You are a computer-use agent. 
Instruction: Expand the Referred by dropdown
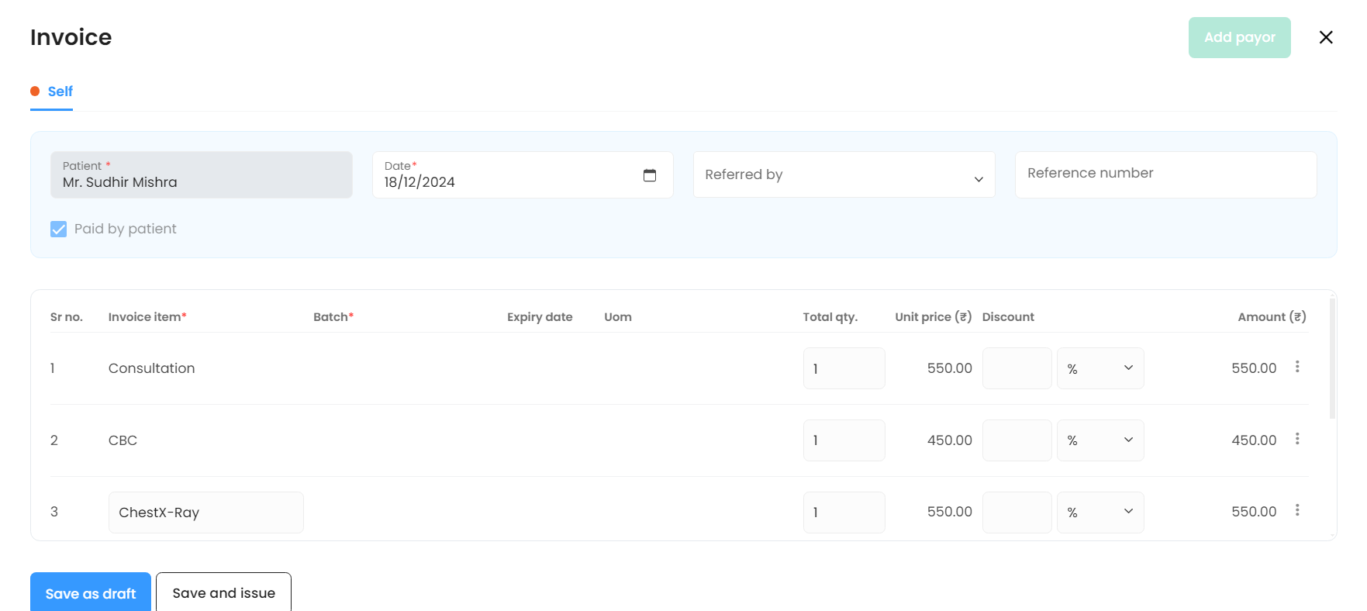[844, 174]
